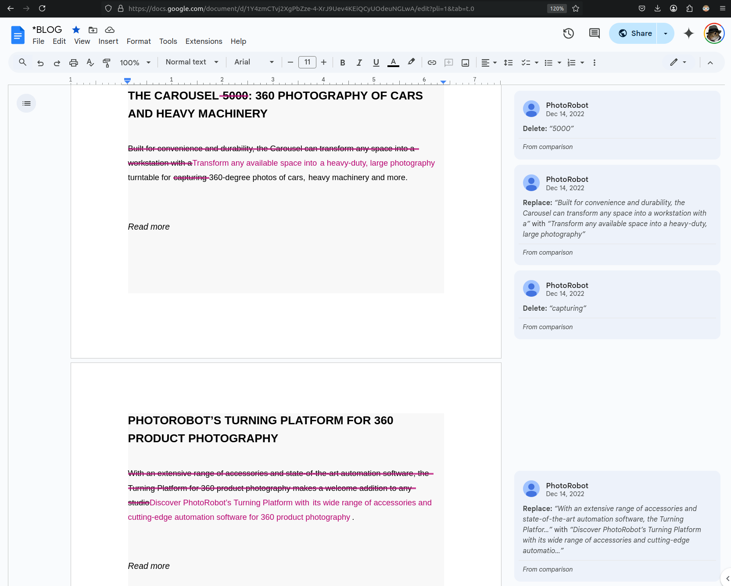Viewport: 731px width, 586px height.
Task: Open the text color picker
Action: point(394,63)
